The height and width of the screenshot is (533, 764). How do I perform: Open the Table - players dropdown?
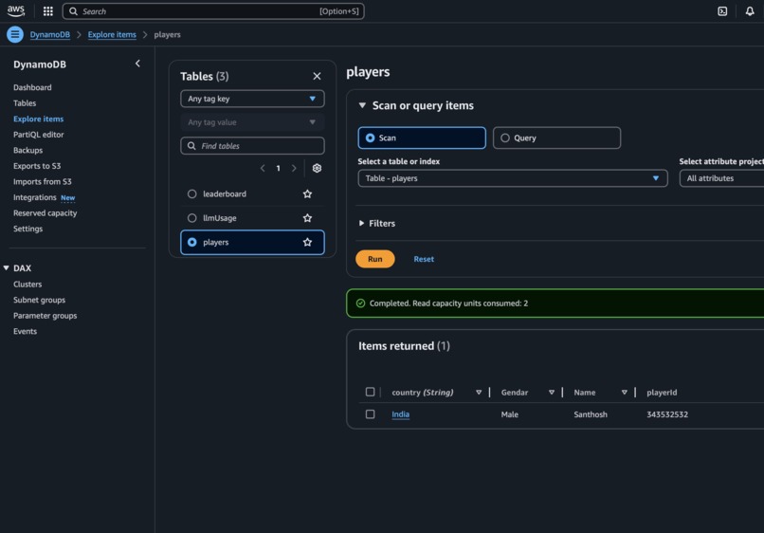click(513, 178)
